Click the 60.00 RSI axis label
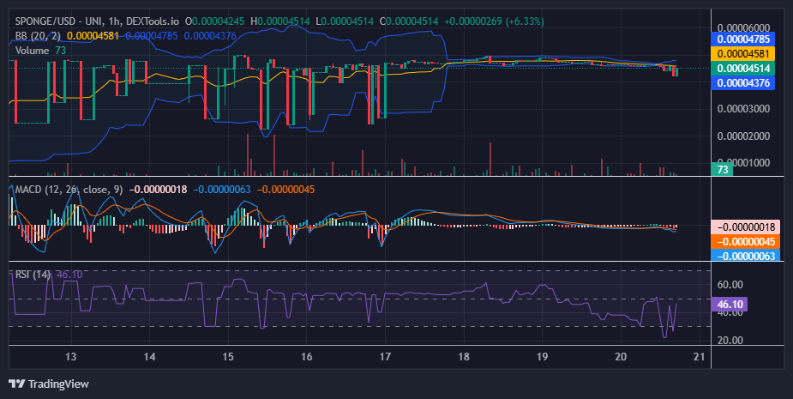This screenshot has height=399, width=793. 730,285
